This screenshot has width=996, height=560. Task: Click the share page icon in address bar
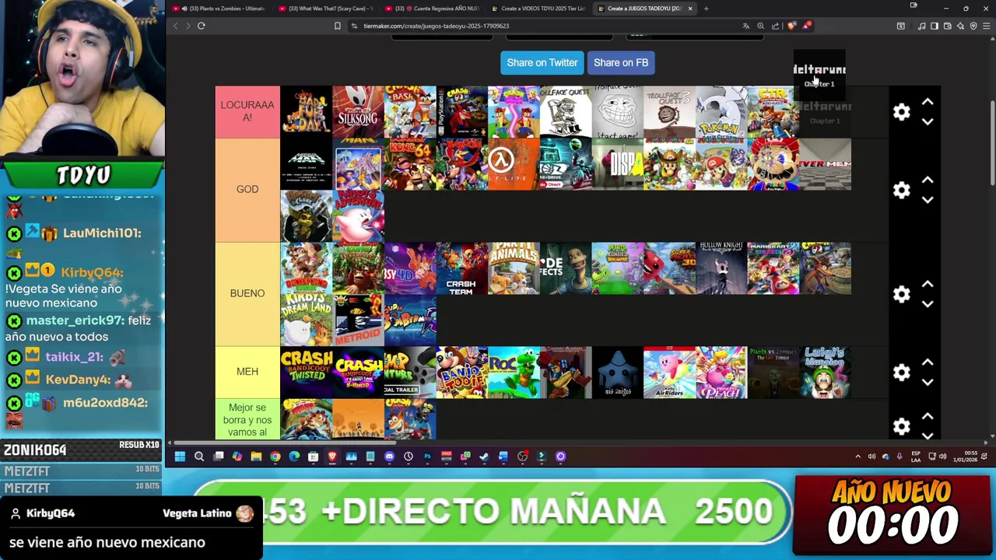775,26
